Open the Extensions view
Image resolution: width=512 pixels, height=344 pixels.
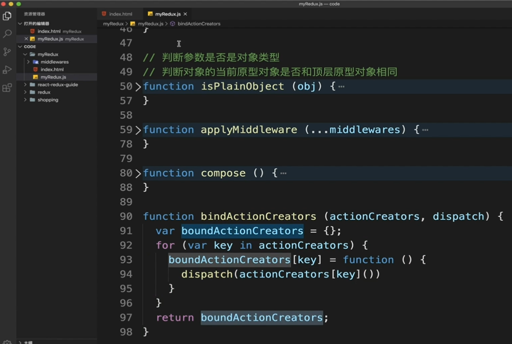(x=7, y=88)
